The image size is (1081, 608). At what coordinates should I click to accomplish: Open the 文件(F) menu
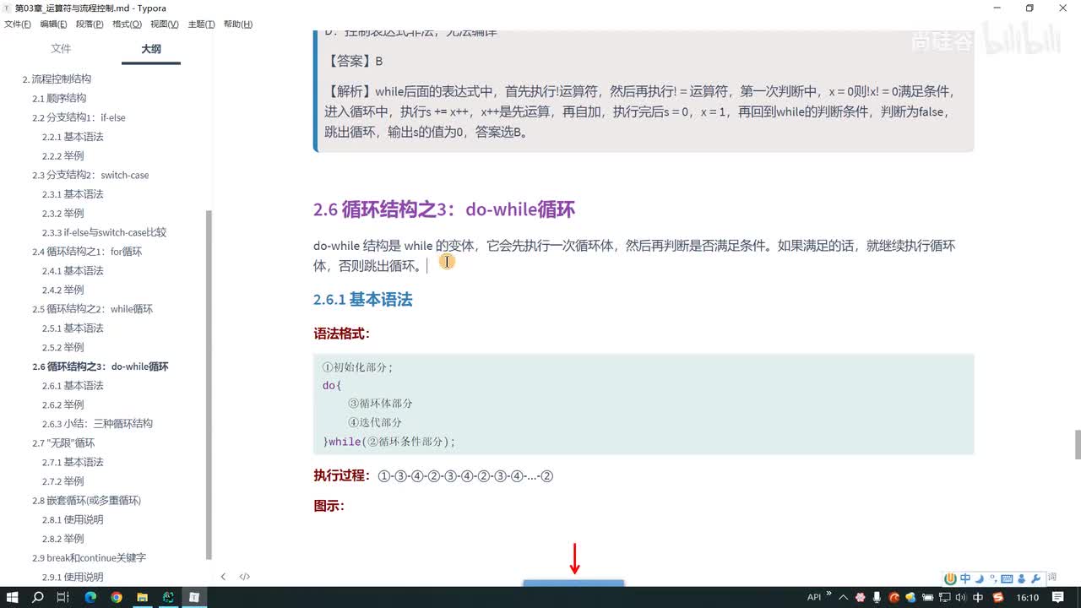point(17,24)
